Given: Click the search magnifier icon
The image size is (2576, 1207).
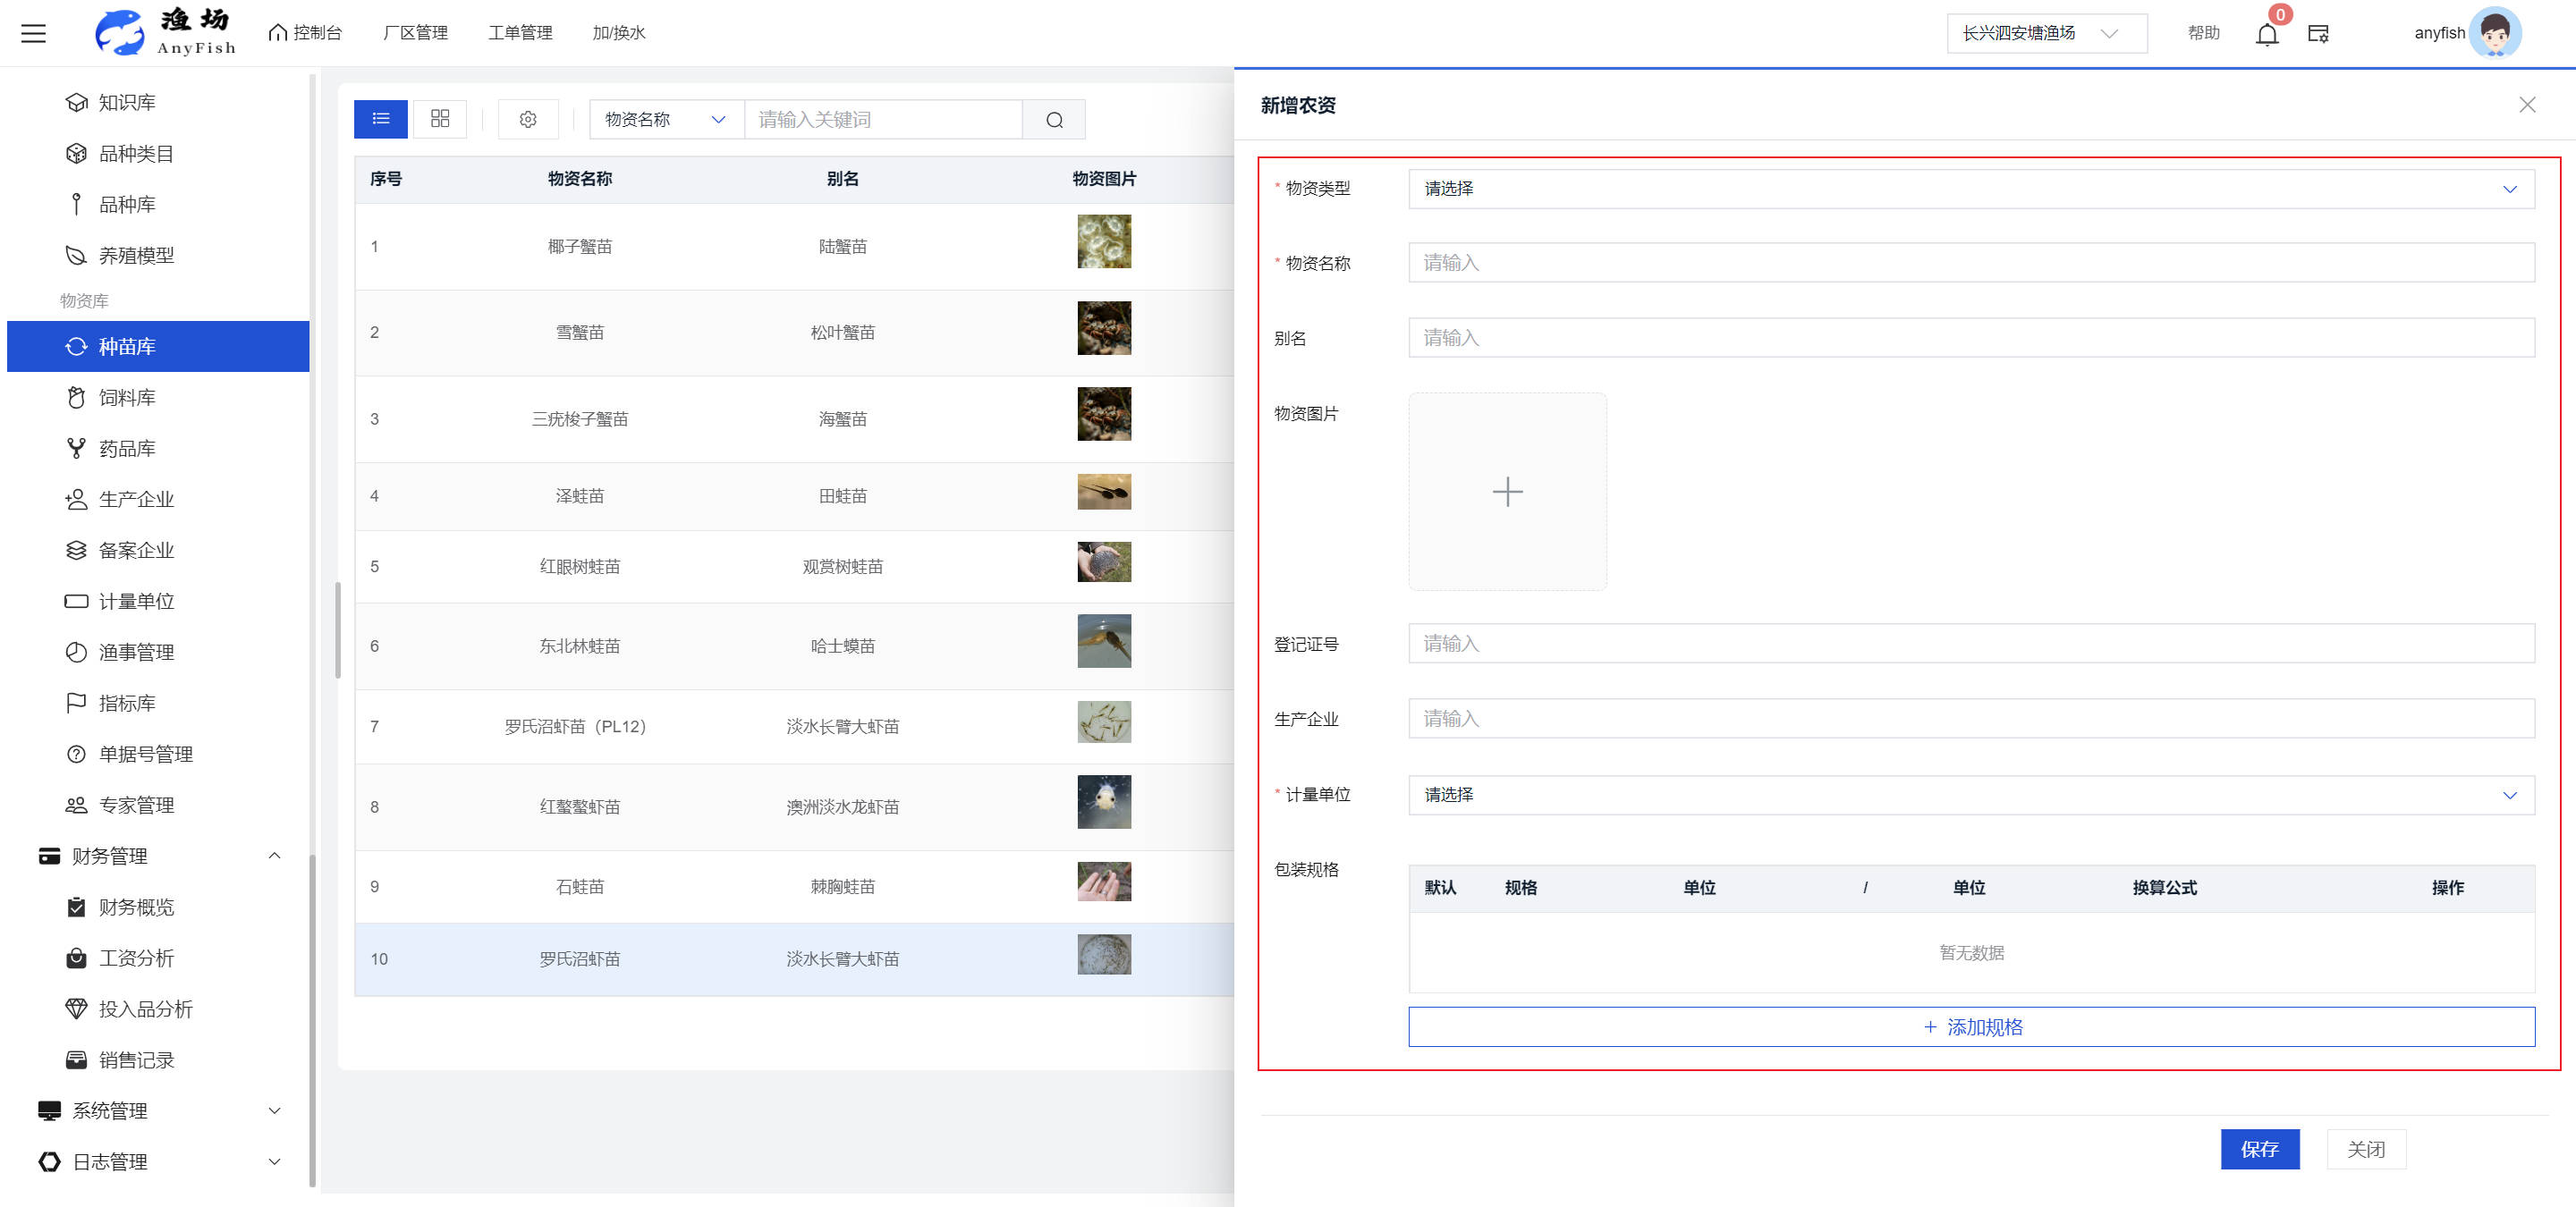Looking at the screenshot, I should point(1054,120).
